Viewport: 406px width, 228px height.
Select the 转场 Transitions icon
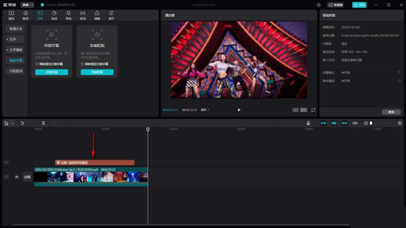(83, 15)
